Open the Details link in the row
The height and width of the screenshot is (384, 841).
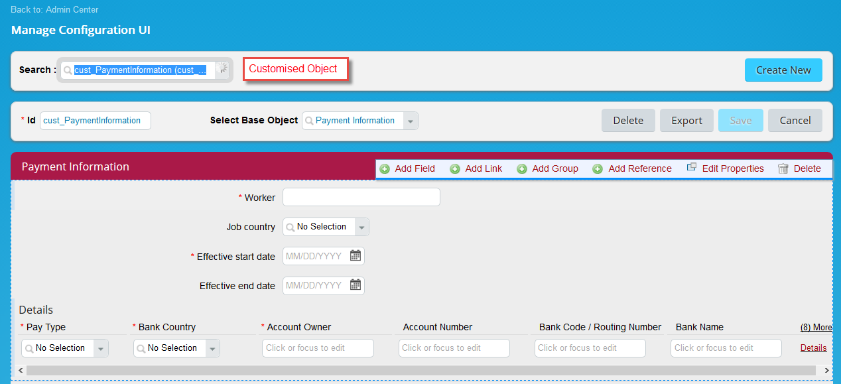click(x=813, y=348)
